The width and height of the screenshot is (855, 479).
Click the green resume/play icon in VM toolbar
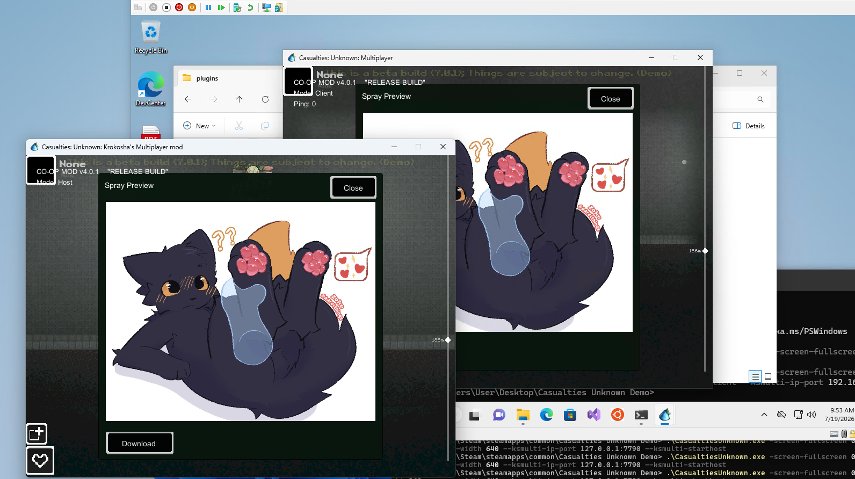tap(221, 8)
